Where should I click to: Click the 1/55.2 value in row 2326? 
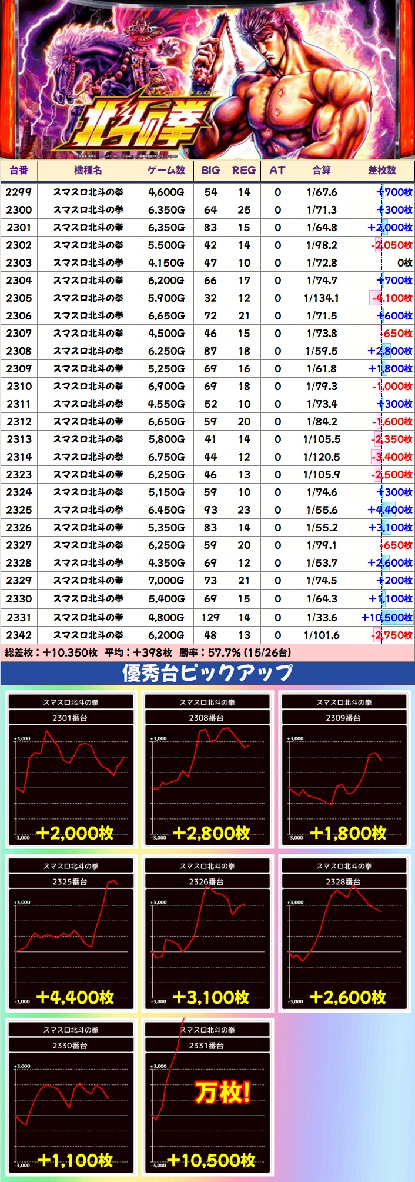[x=322, y=528]
